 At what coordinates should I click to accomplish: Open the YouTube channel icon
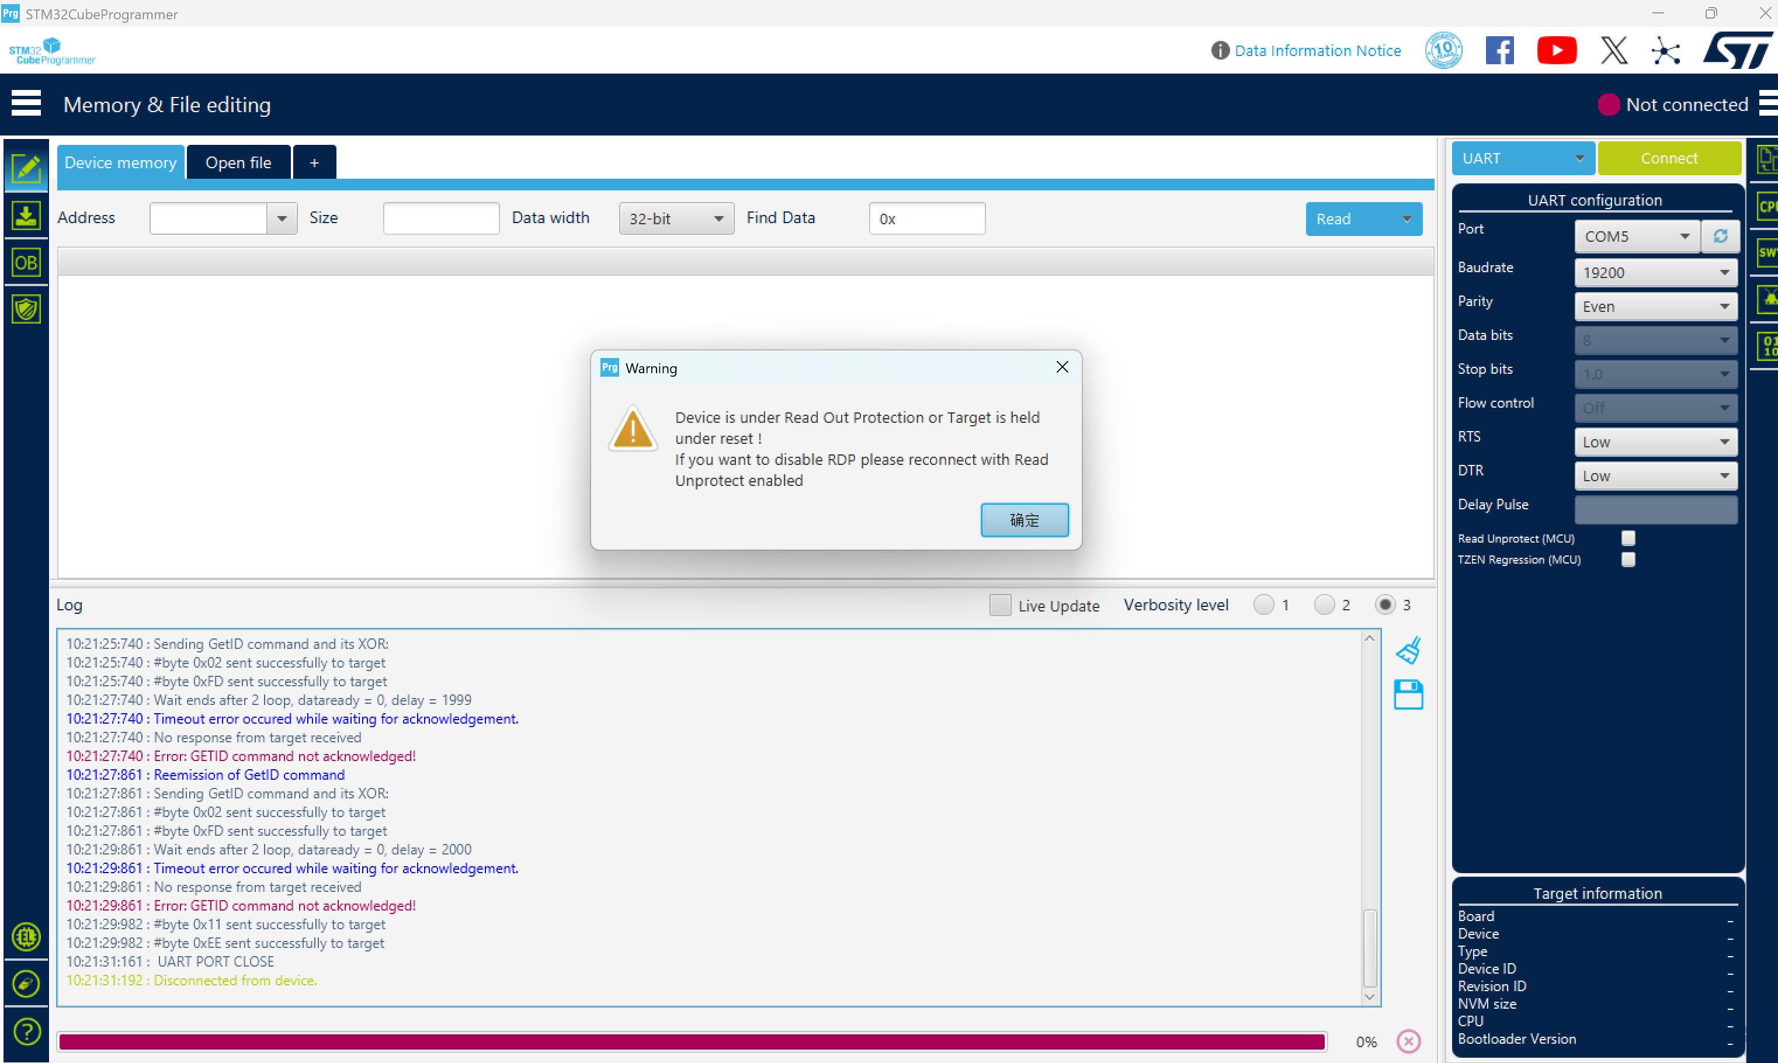(1557, 50)
